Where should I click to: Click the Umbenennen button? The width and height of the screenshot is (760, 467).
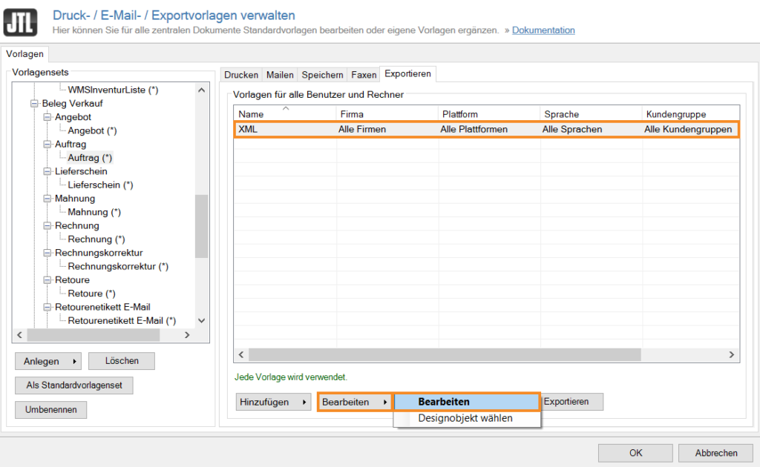coord(50,409)
